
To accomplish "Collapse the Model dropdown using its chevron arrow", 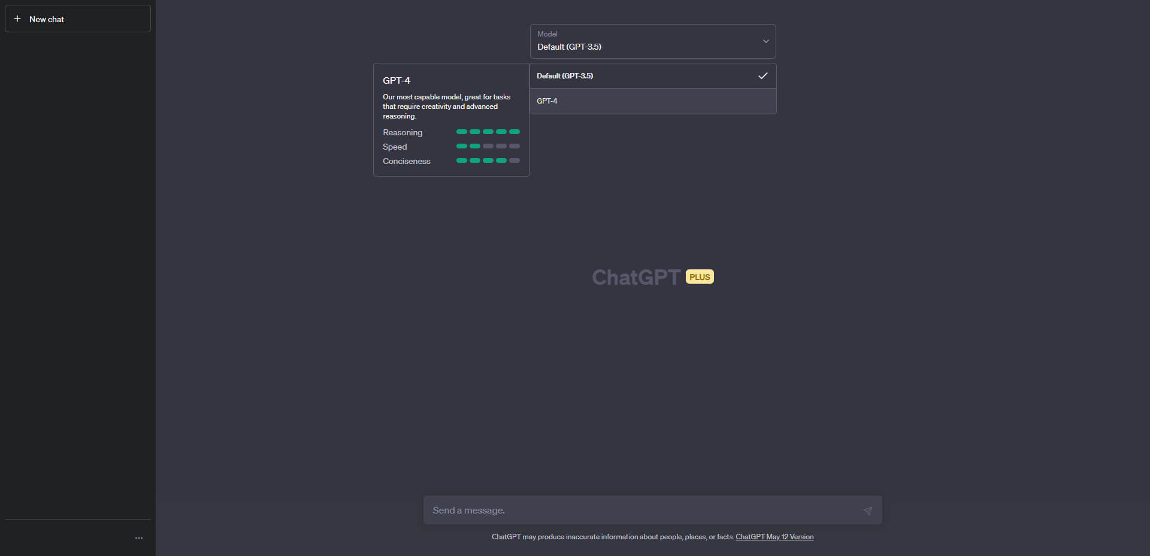I will pos(765,41).
